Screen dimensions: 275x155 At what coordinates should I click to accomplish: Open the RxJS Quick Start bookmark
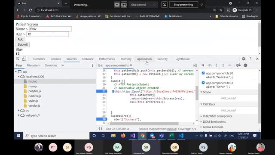59,16
